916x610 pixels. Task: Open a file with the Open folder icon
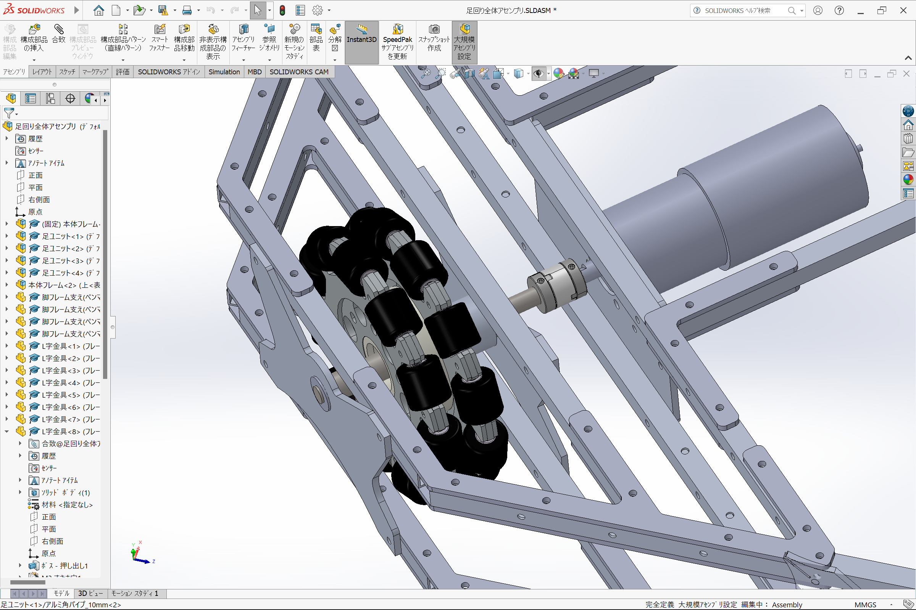(x=139, y=10)
